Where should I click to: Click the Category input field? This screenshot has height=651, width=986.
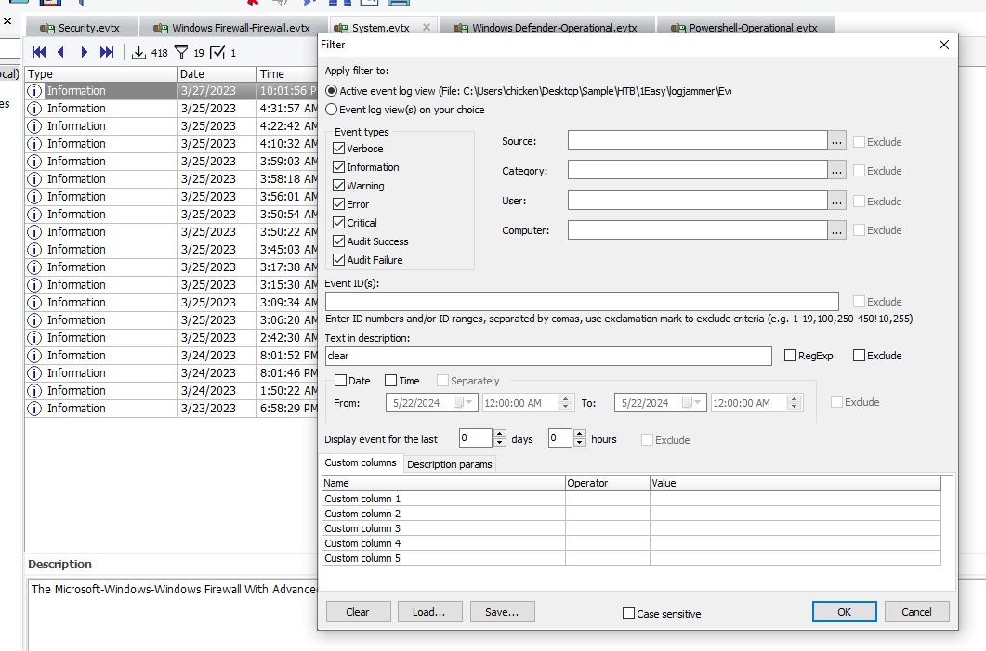697,170
